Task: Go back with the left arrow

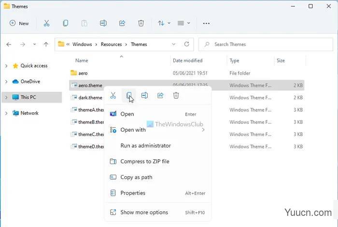Action: tap(9, 45)
